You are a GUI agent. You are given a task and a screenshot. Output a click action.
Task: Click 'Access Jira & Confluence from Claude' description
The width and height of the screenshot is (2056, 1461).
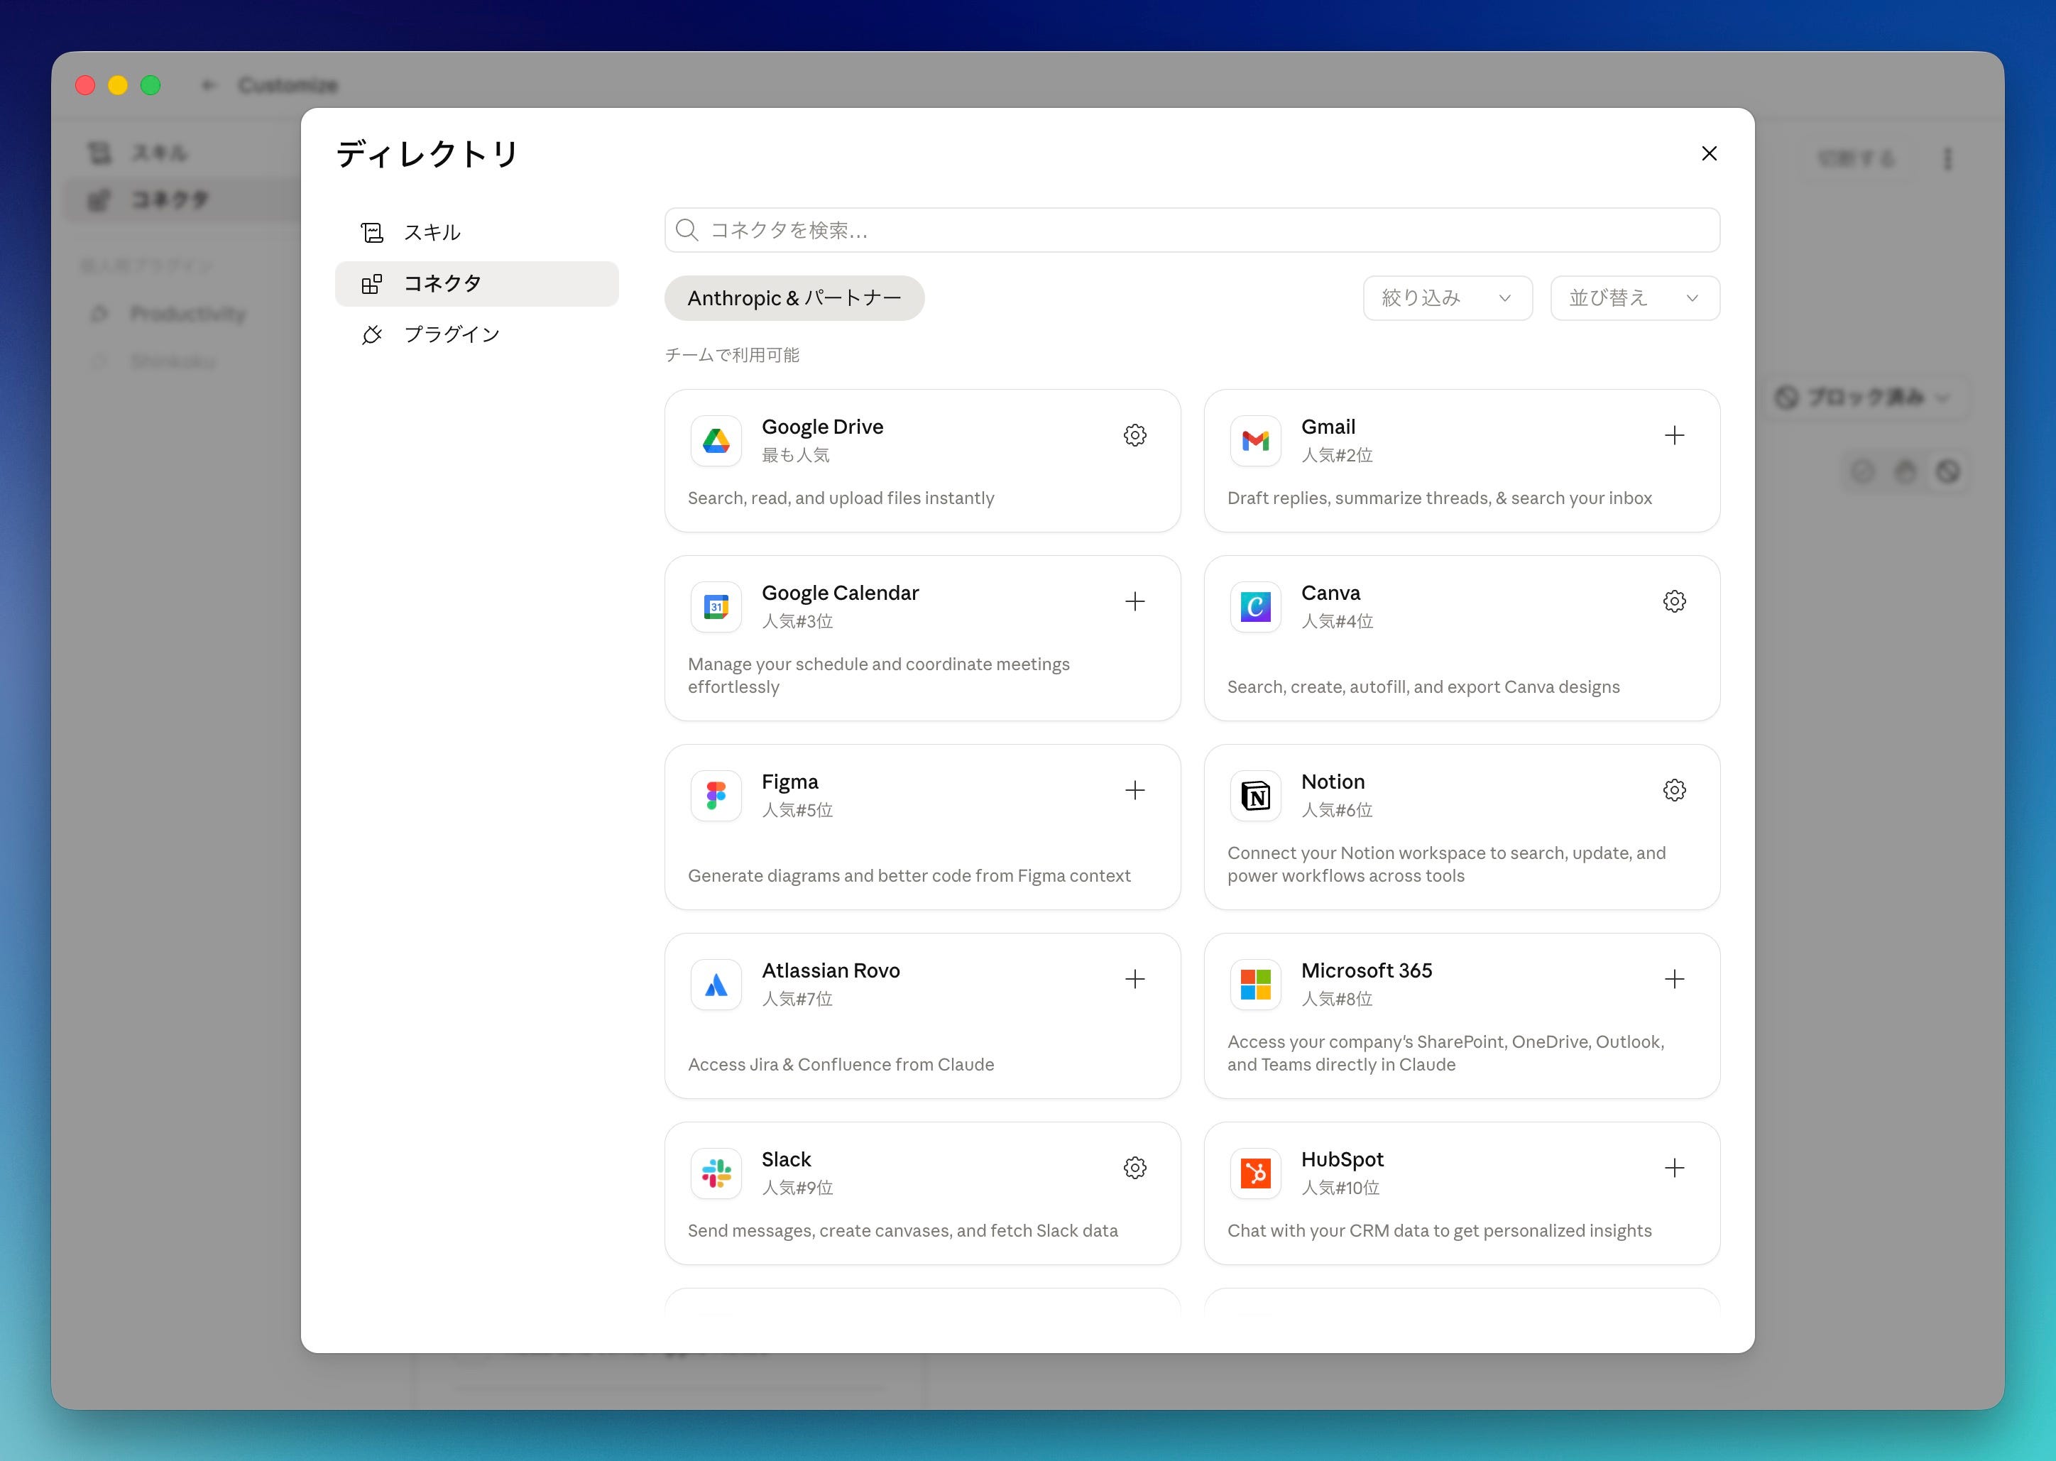point(841,1065)
